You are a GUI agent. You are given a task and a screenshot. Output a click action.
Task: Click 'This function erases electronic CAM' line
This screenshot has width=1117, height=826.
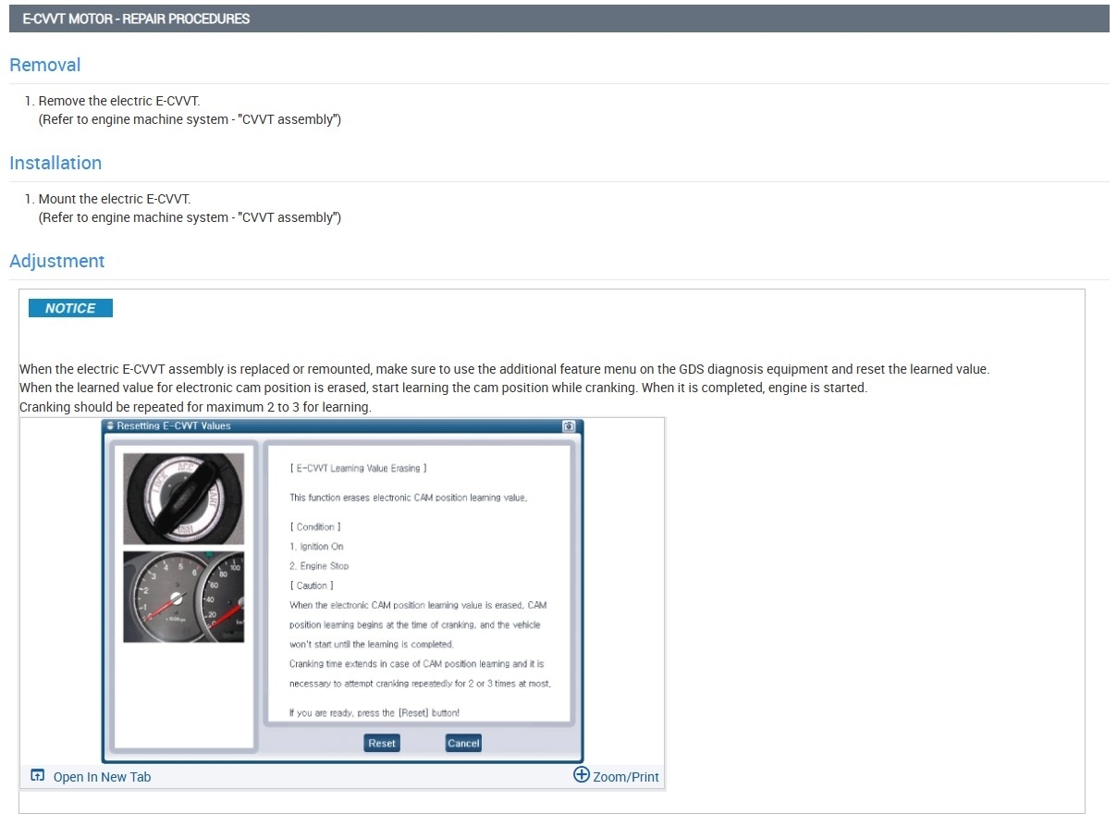(x=408, y=498)
